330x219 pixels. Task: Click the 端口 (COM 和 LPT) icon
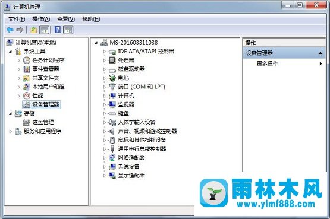point(112,87)
